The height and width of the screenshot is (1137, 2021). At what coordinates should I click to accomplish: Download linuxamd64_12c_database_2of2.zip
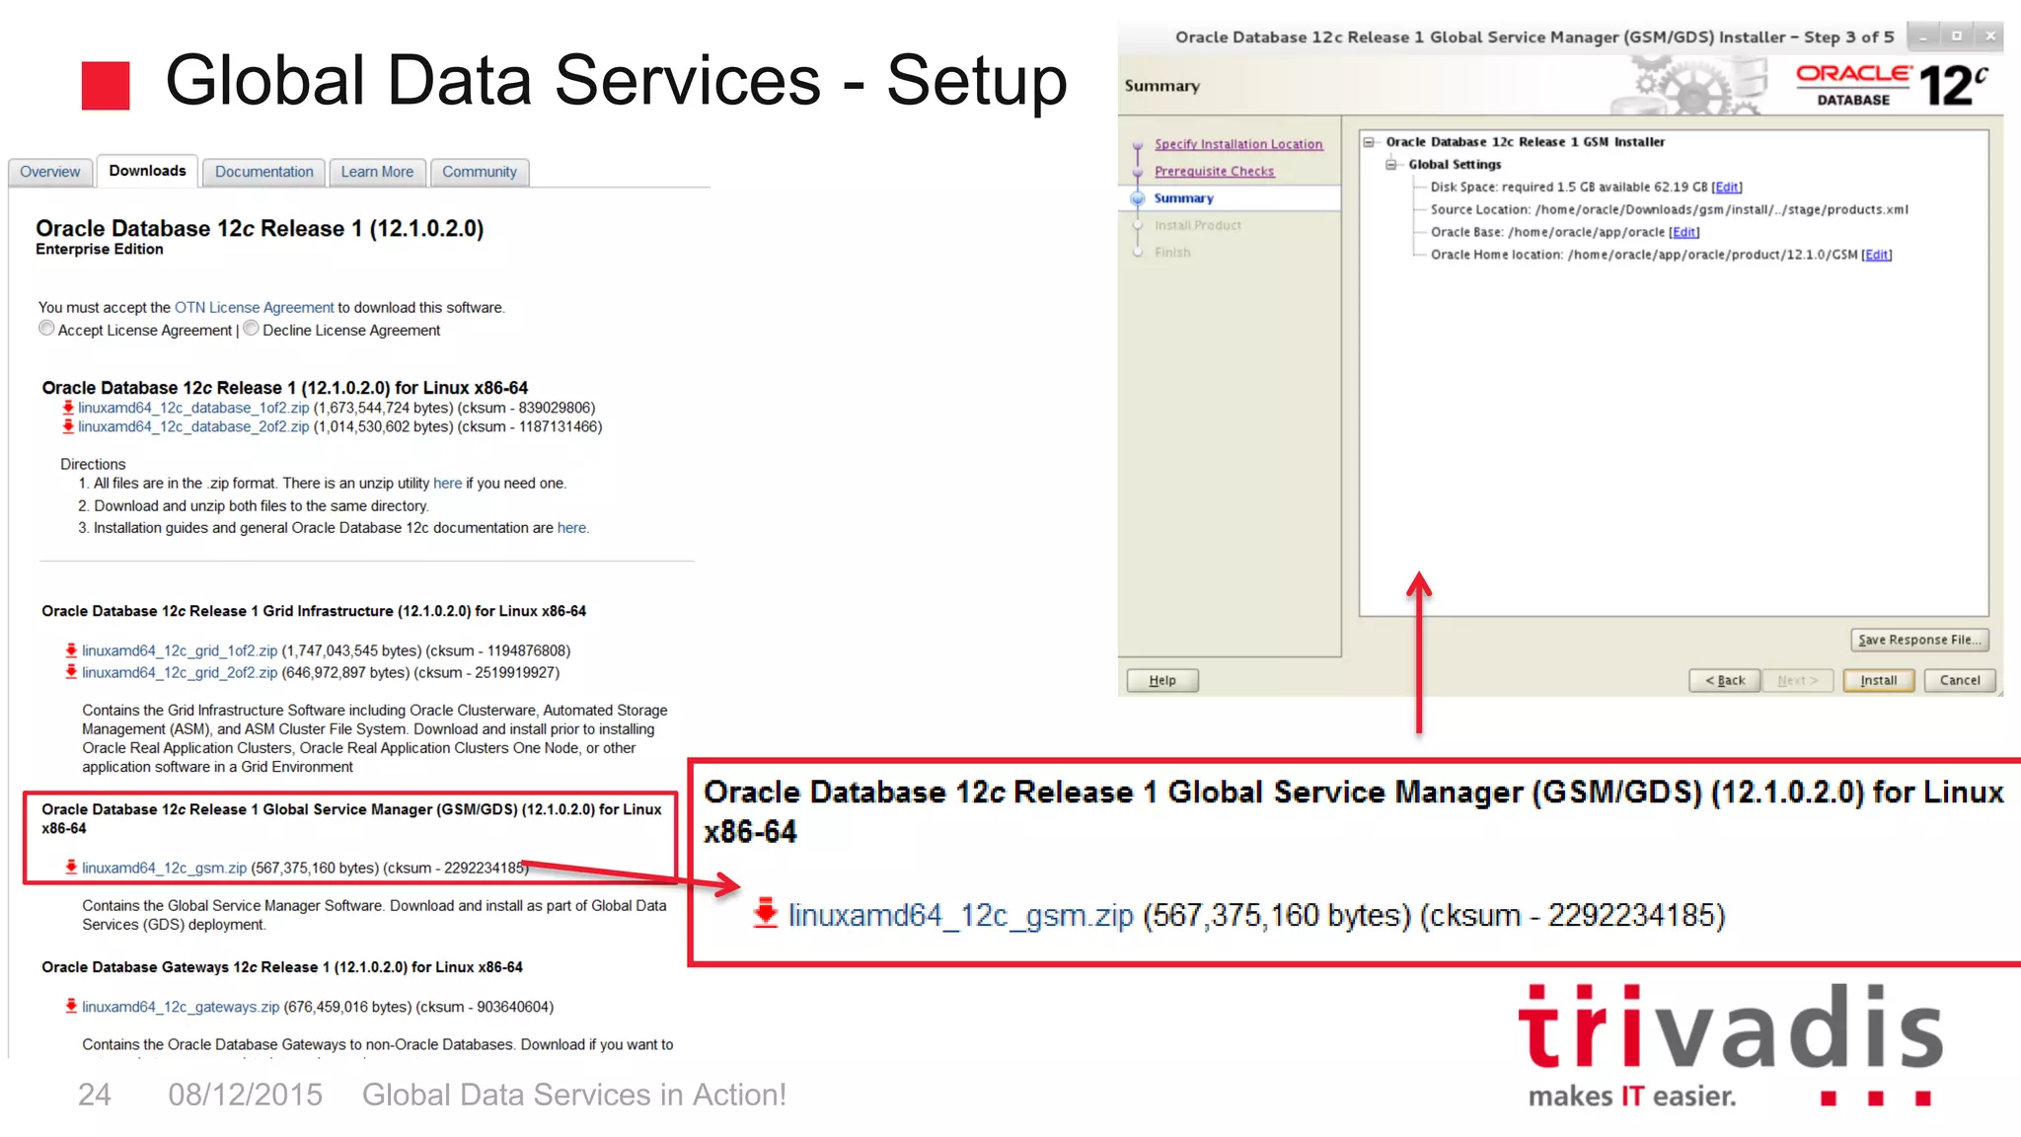(193, 426)
